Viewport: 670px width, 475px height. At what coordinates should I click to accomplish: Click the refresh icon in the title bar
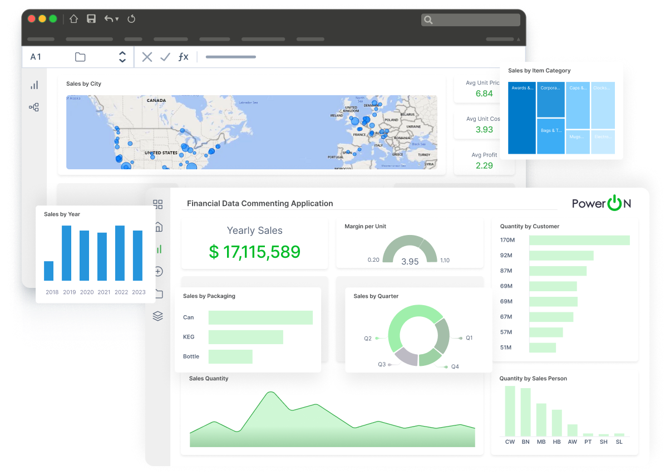(131, 18)
